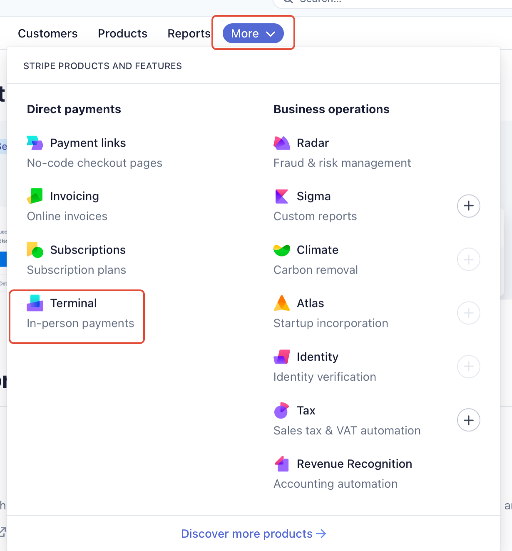Click 'Online invoices' description text

(67, 216)
